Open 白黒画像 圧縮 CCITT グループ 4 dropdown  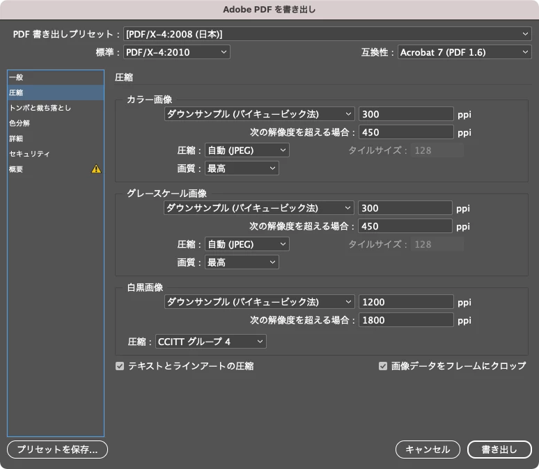click(211, 342)
